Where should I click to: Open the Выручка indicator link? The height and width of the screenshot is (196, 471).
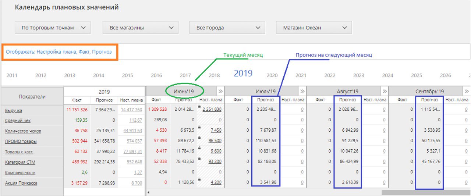click(x=13, y=110)
